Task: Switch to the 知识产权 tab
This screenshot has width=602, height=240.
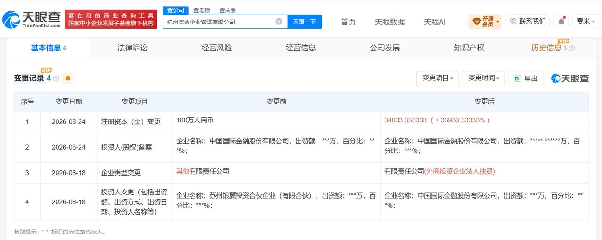Action: point(469,48)
